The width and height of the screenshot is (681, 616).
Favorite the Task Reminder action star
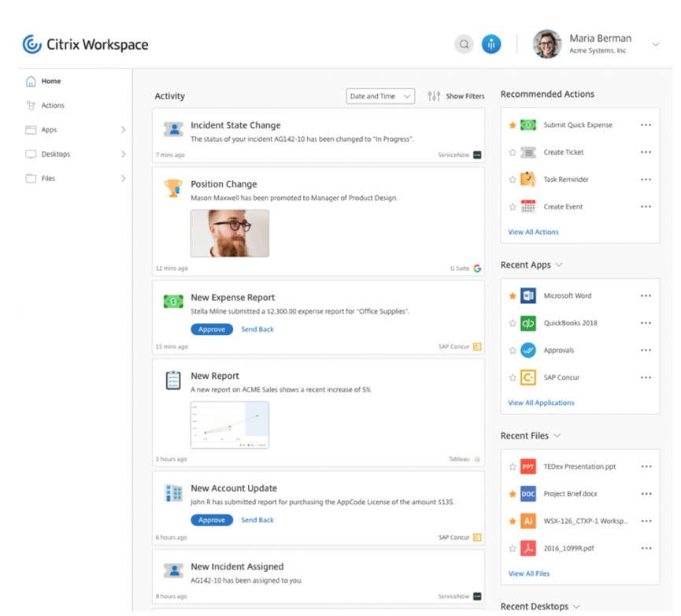[x=513, y=180]
